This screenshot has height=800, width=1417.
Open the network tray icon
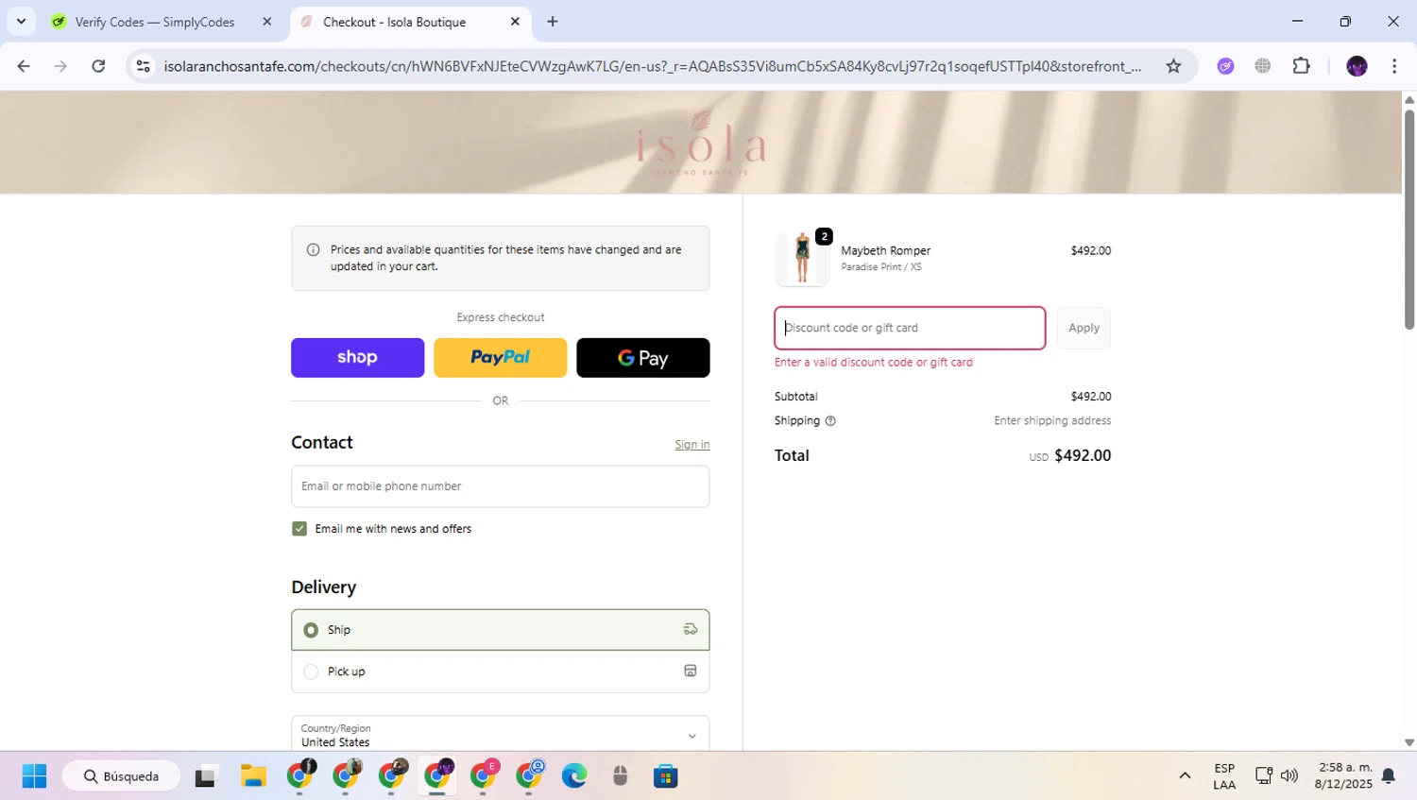click(1263, 776)
